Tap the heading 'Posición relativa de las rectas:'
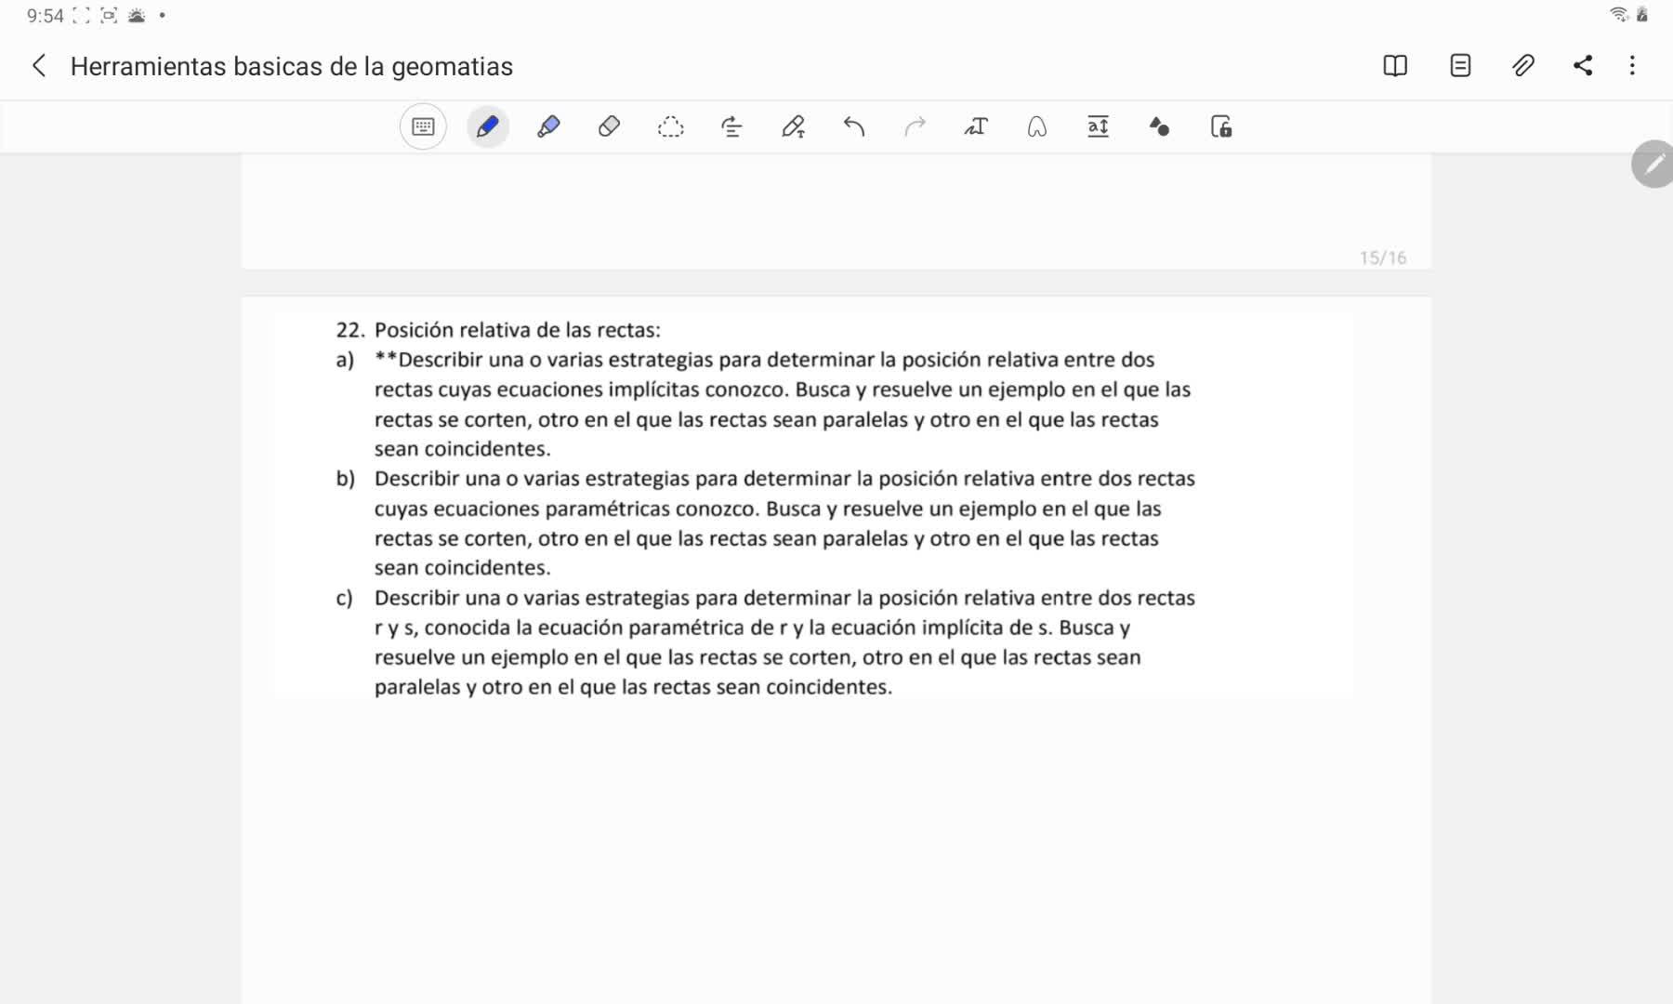Screen dimensions: 1673x1004 coord(518,330)
